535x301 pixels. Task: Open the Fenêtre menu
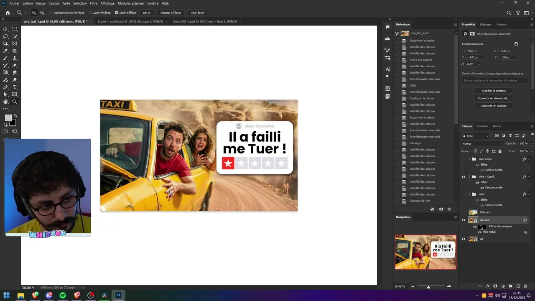click(153, 3)
